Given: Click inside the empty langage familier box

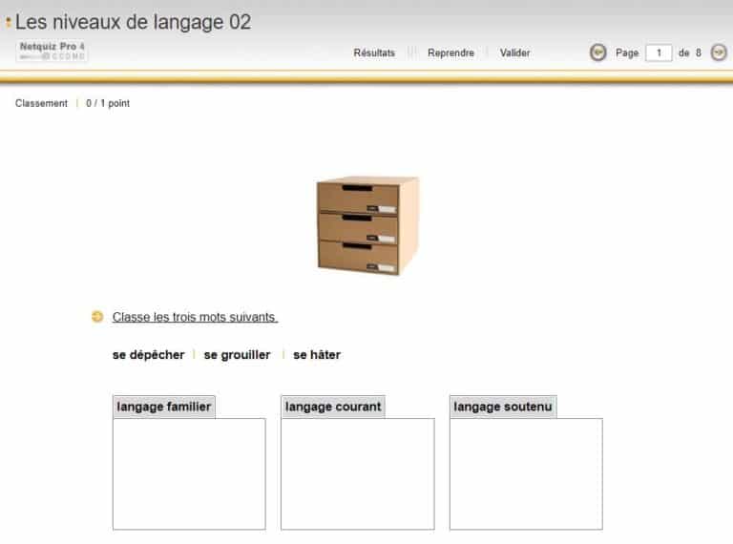Looking at the screenshot, I should (189, 473).
